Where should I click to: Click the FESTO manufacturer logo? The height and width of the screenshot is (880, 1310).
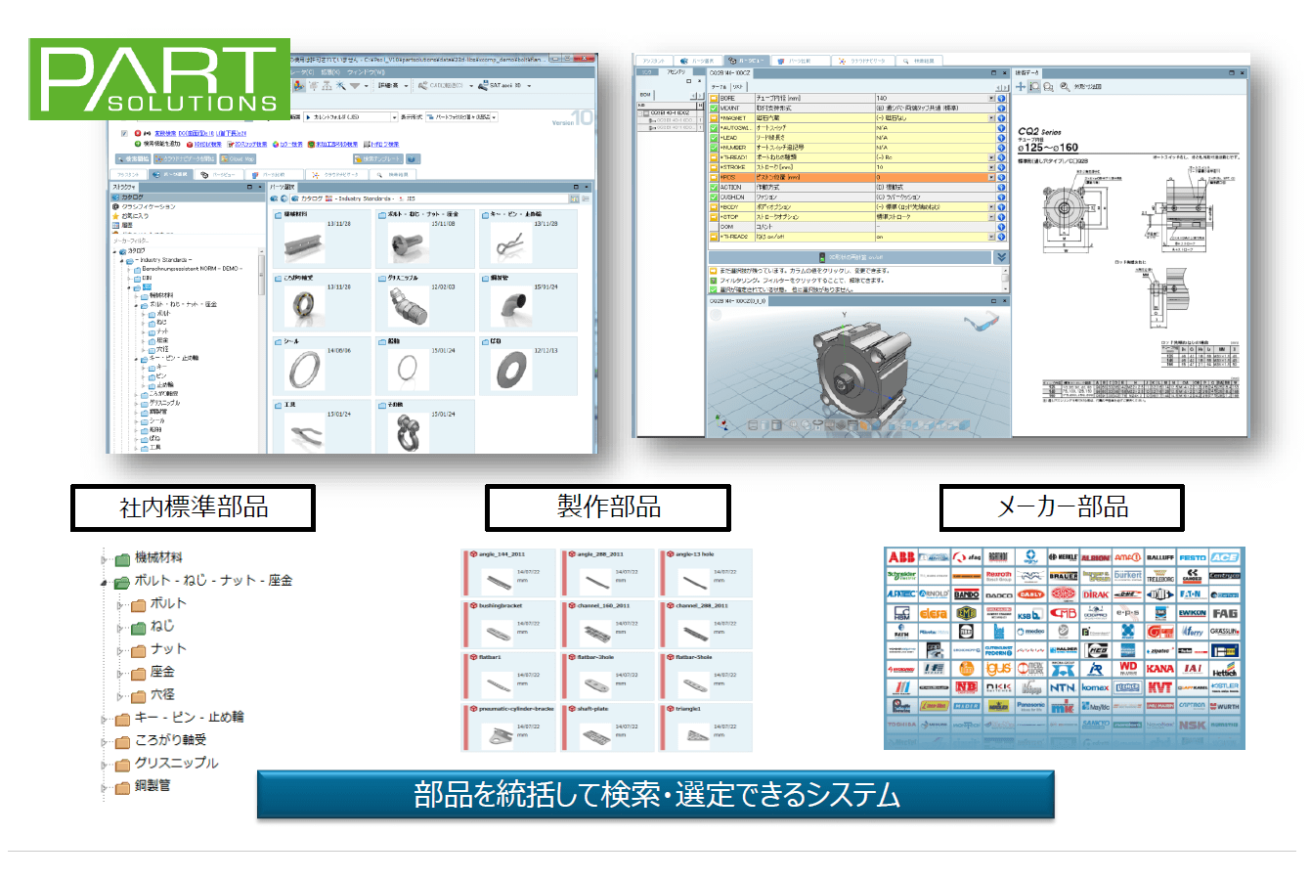[1192, 556]
